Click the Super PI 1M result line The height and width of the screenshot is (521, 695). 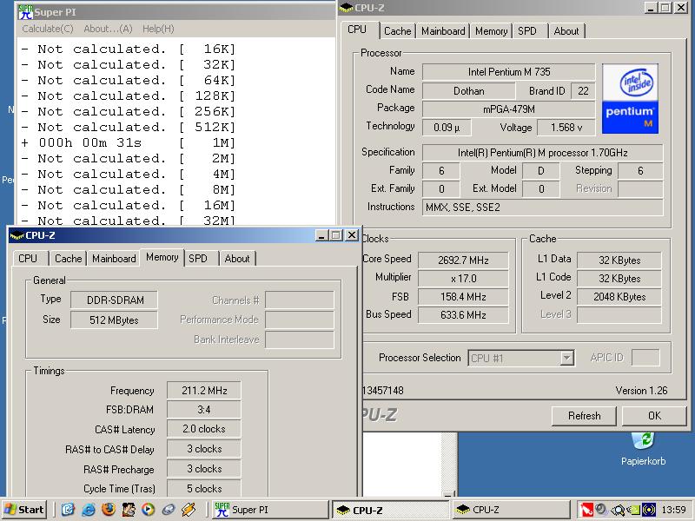click(129, 142)
